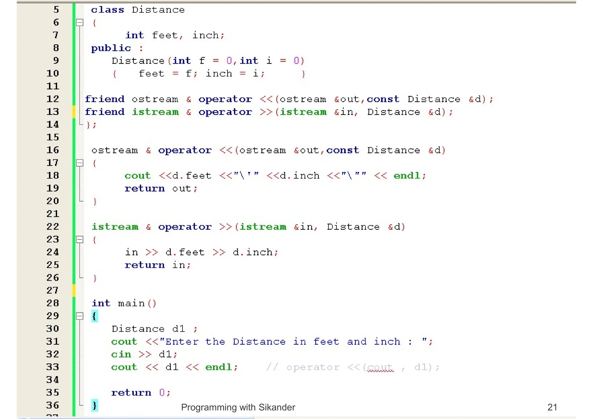Image resolution: width=593 pixels, height=419 pixels.
Task: Click 'Distance d1' declaration on line 30
Action: 148,329
